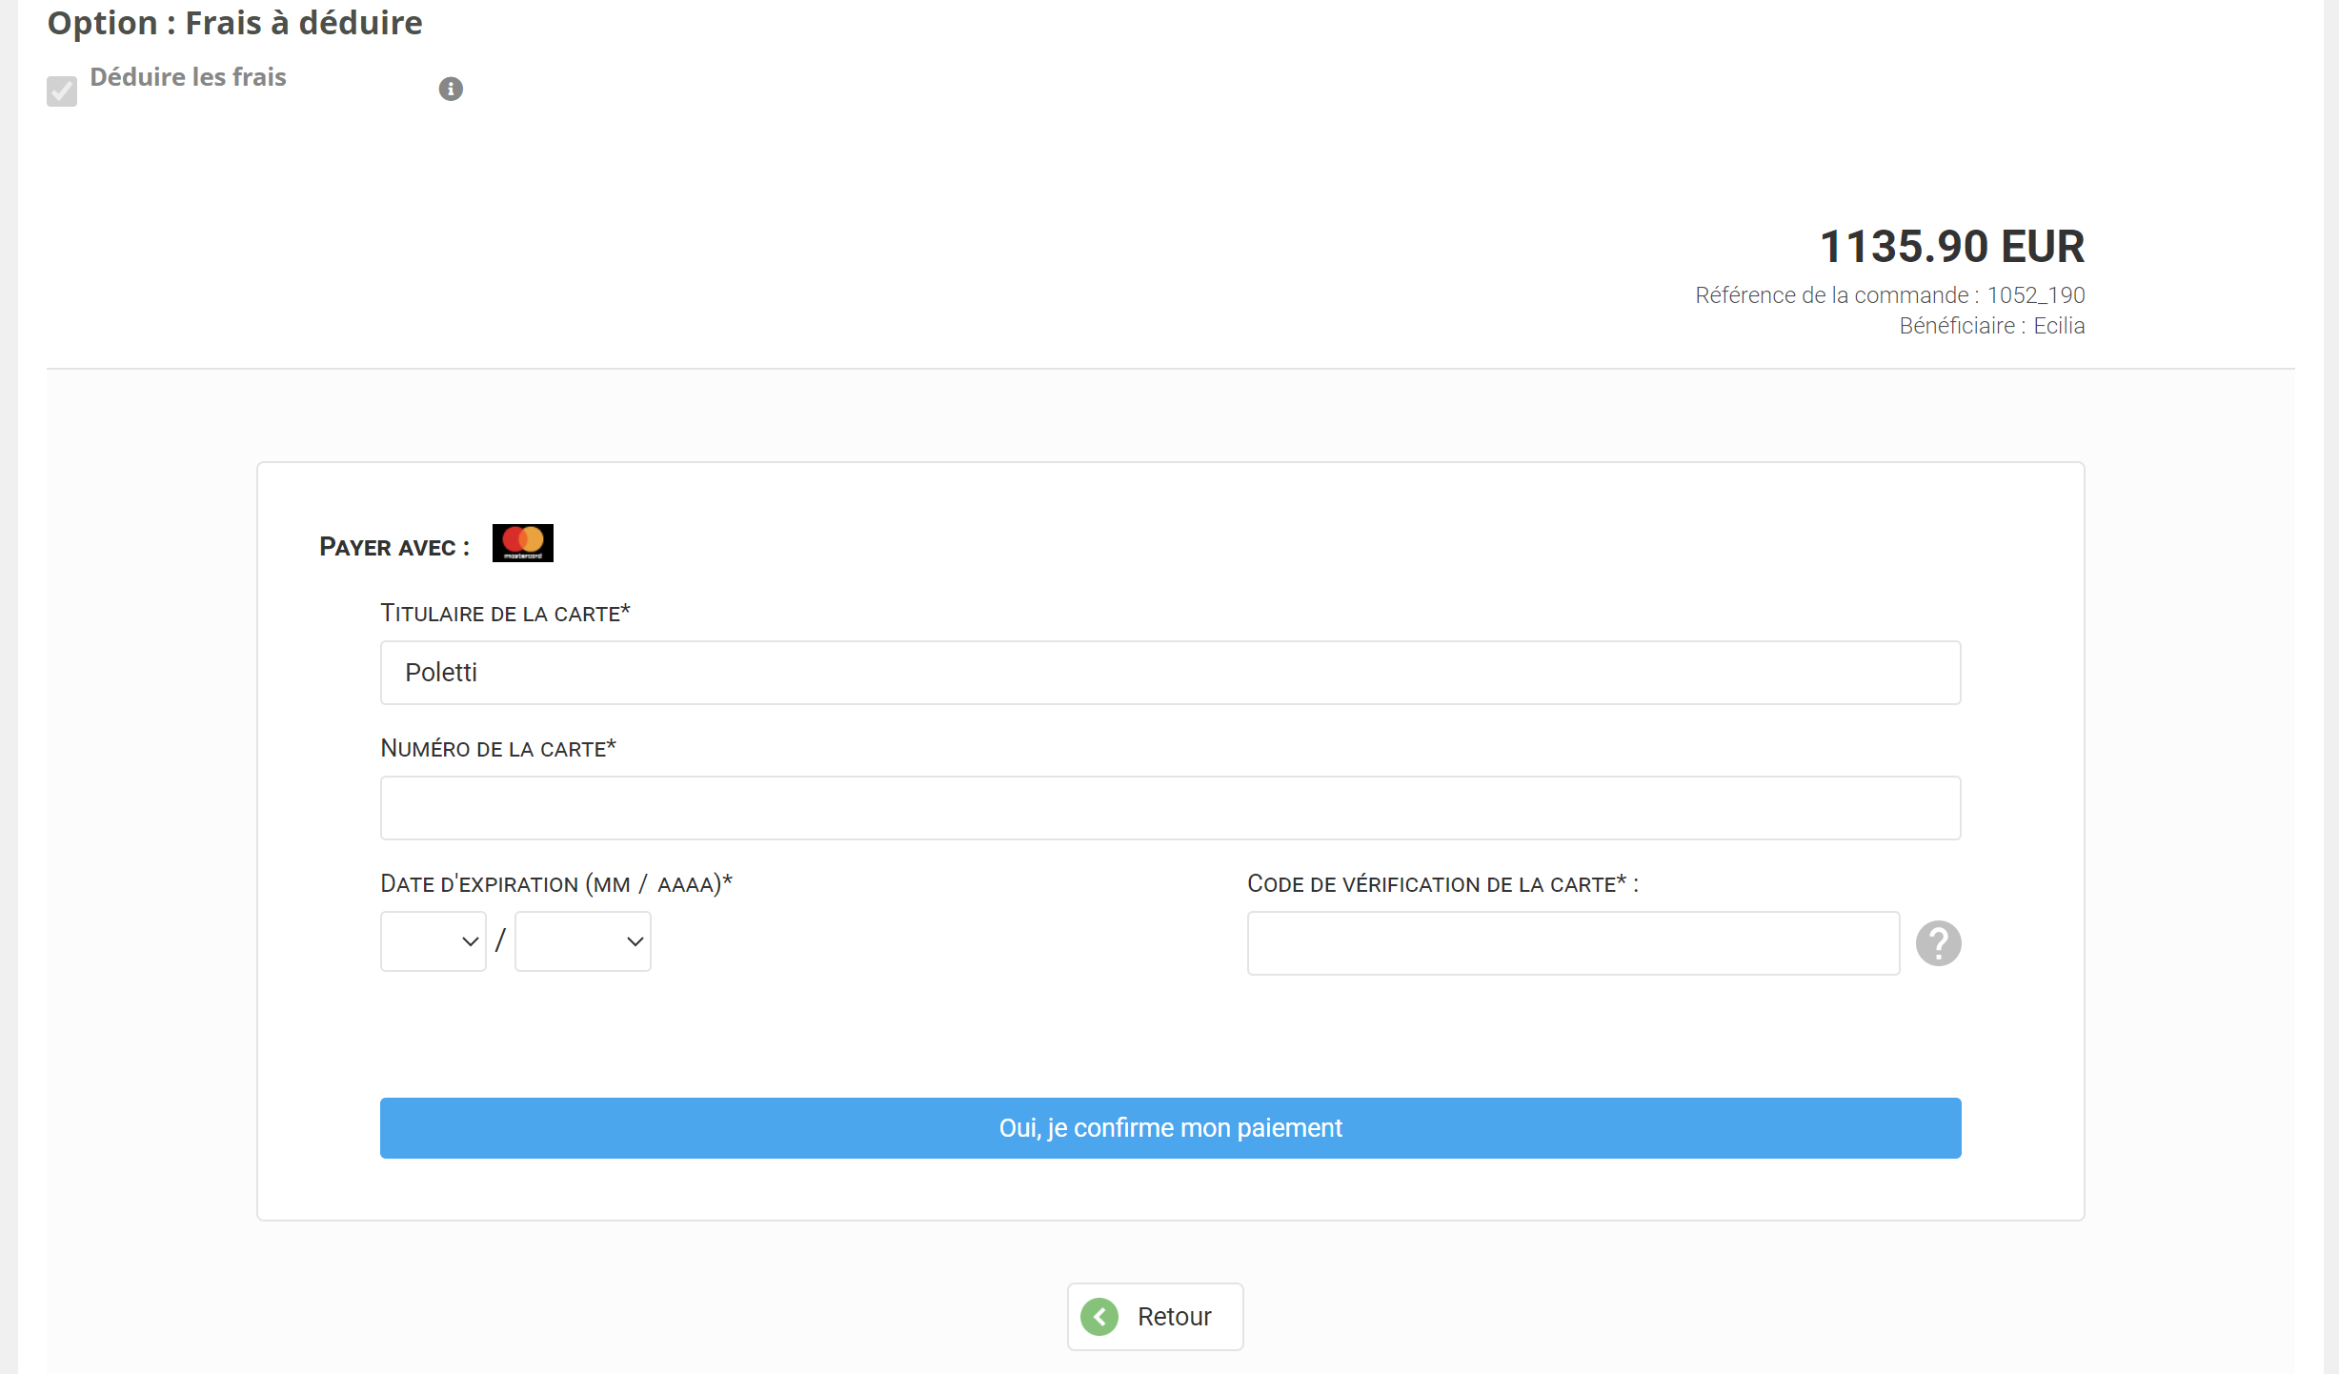Click the Titulaire de la carte label
The height and width of the screenshot is (1374, 2339).
505,613
